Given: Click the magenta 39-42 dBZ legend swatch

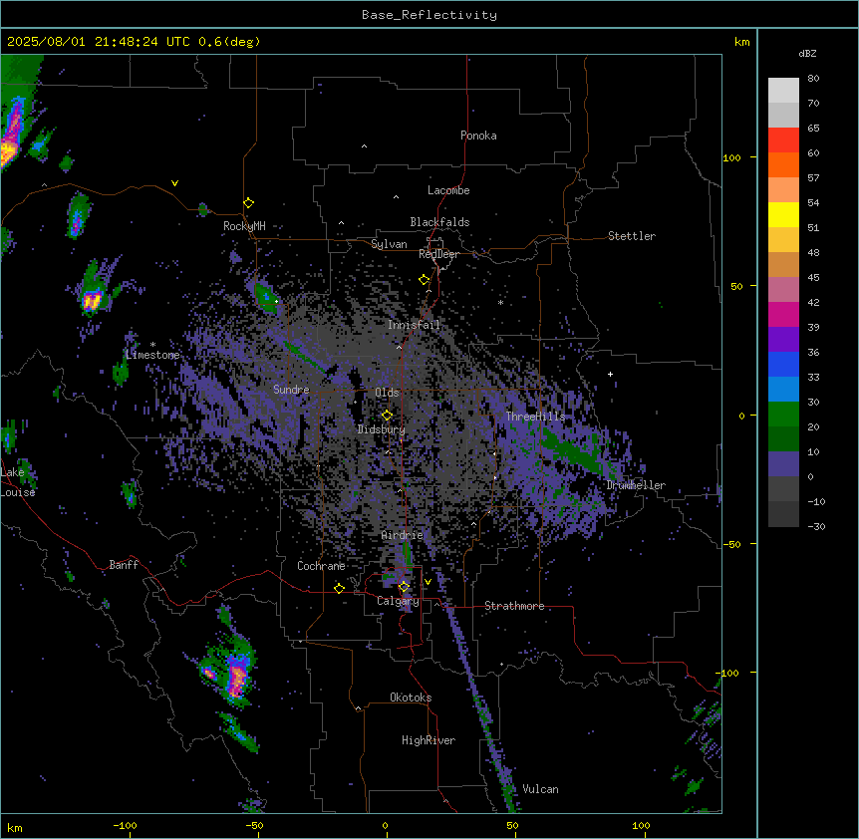Looking at the screenshot, I should click(x=783, y=314).
